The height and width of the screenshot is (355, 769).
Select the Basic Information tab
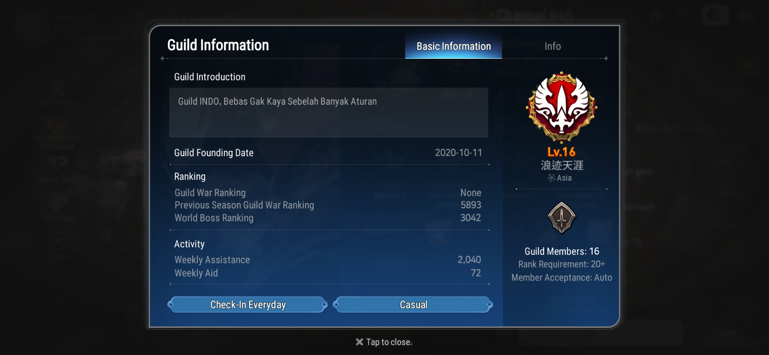454,46
